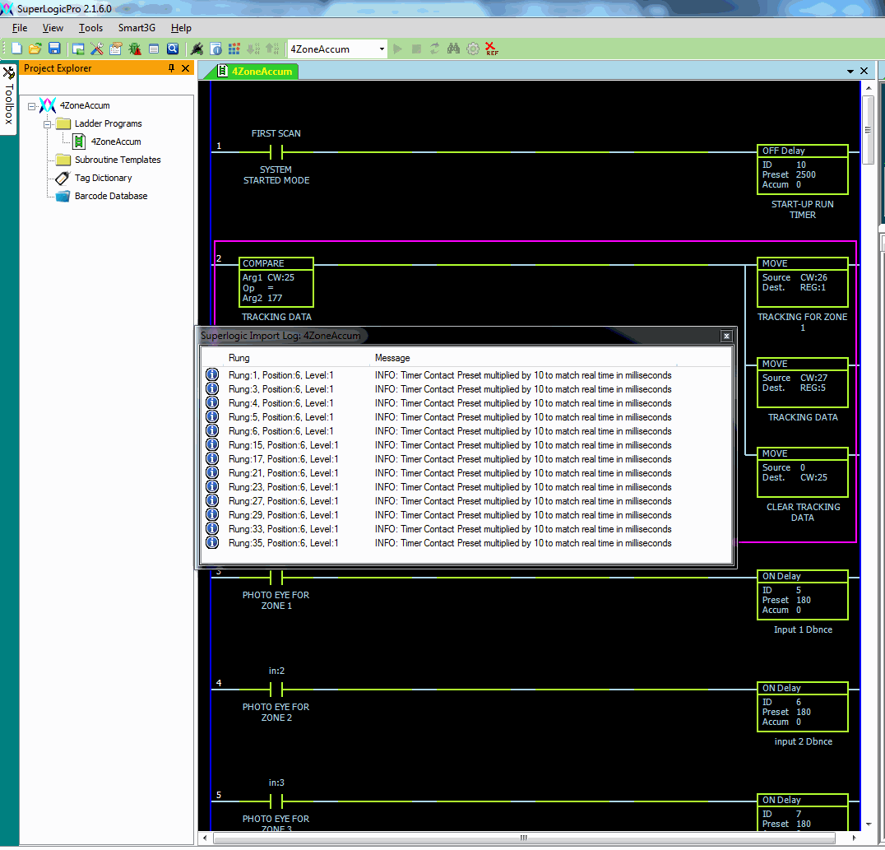This screenshot has height=850, width=885.
Task: Close the Superlogic Import Log window
Action: (726, 336)
